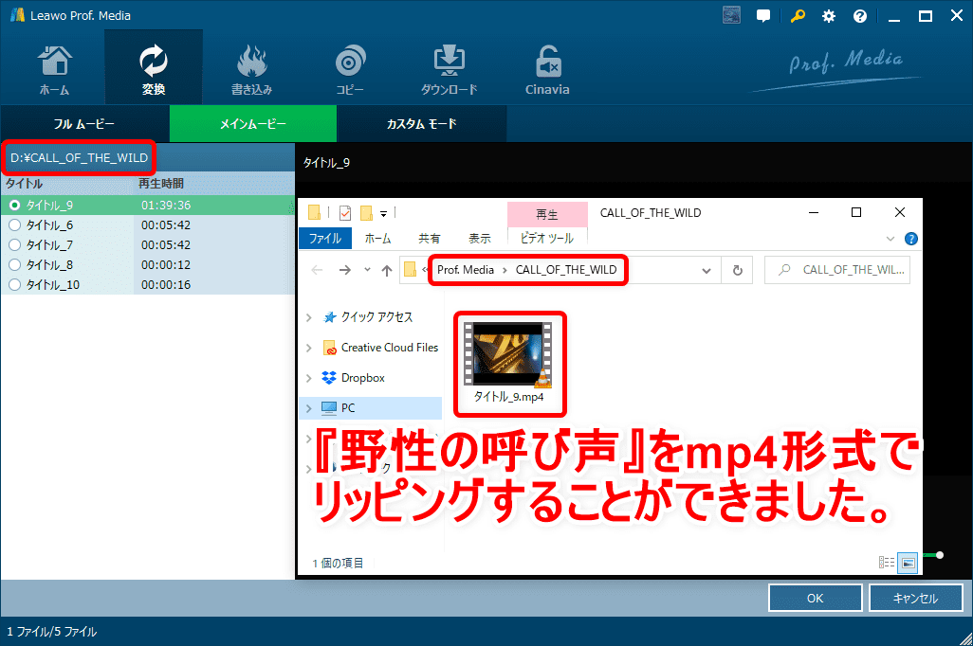
Task: Open the 共有 ribbon tab
Action: pos(429,238)
